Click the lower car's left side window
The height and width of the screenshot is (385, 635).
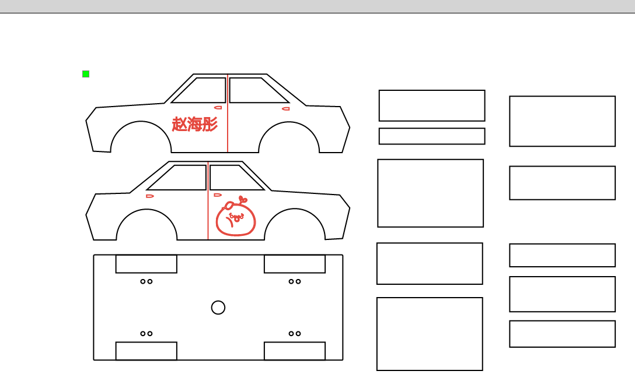[177, 177]
